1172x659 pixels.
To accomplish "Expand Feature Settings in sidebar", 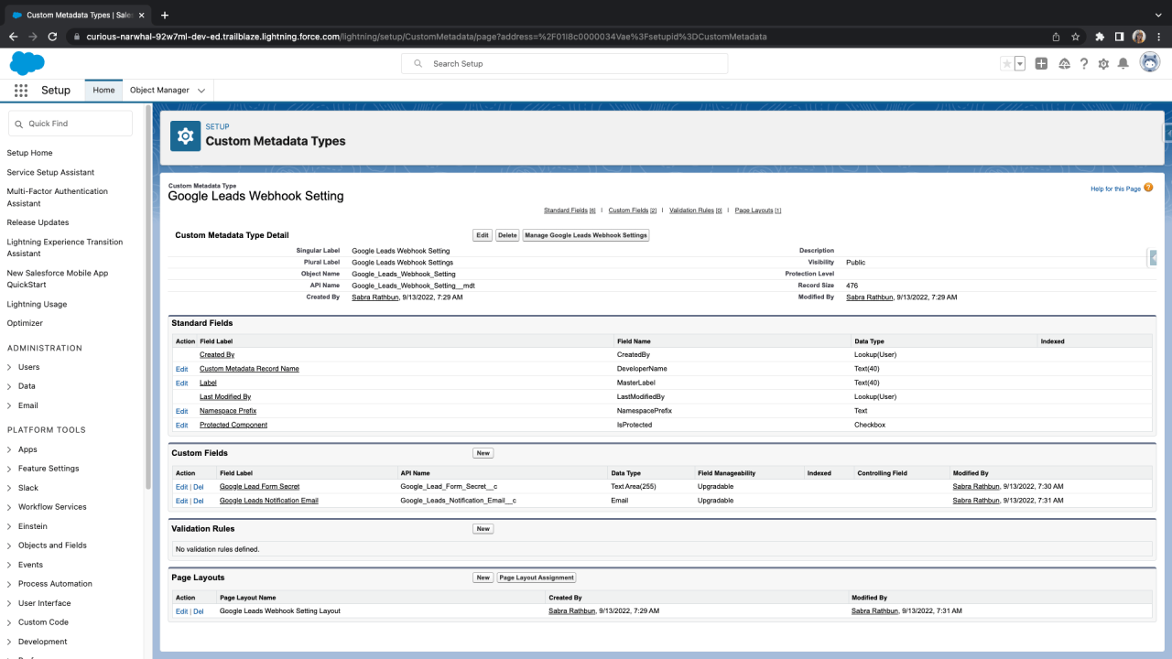I will [9, 469].
